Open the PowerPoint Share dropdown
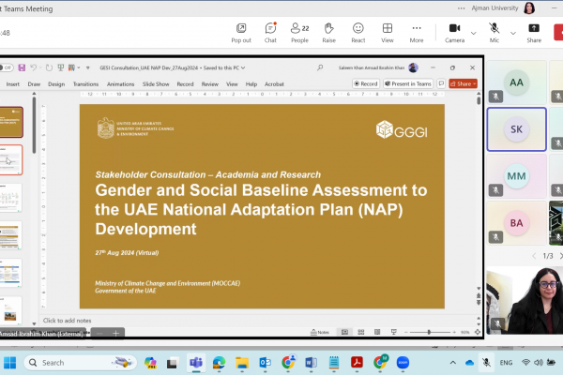Screen dimensions: 563x375 tap(464, 83)
